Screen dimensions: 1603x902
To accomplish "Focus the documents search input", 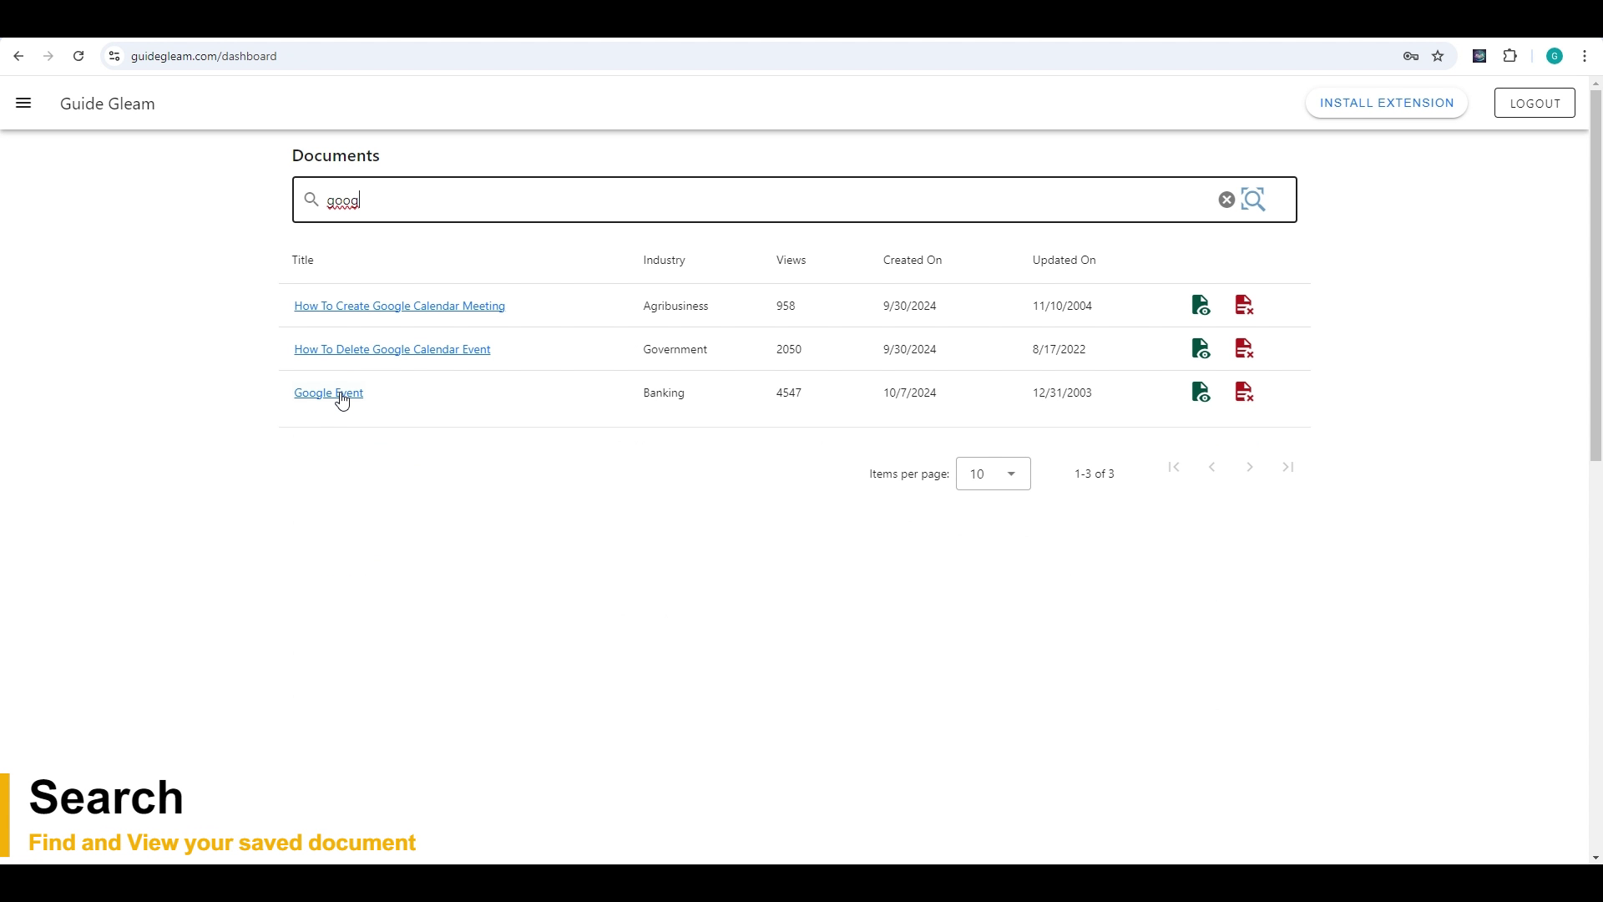I will click(x=751, y=200).
